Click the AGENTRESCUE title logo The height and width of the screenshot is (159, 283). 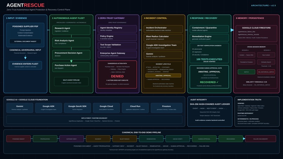click(25, 5)
